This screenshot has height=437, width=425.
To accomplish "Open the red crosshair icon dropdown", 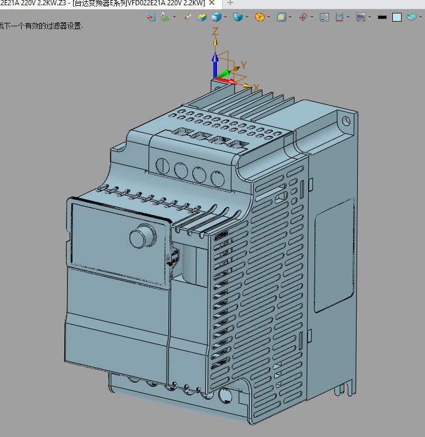I will coord(312,18).
